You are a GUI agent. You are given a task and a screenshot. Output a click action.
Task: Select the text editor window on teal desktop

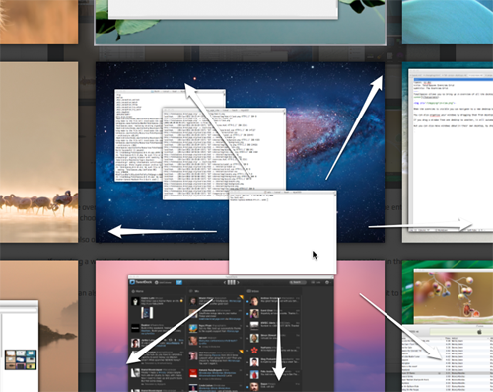(451, 151)
